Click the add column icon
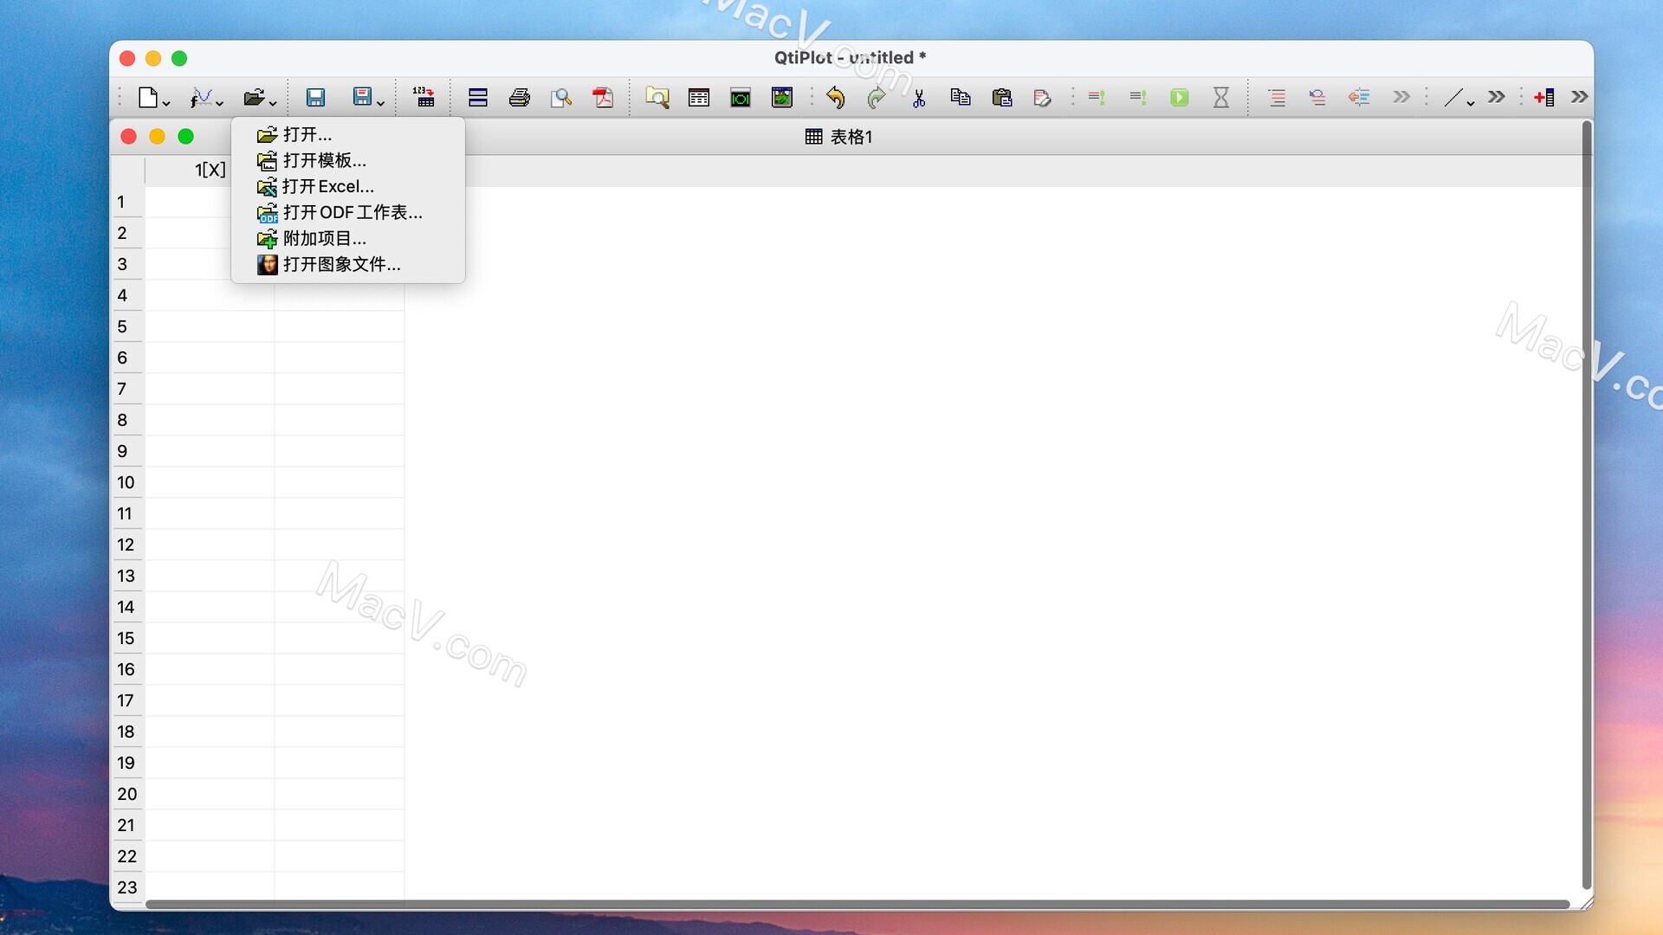1663x935 pixels. (1544, 97)
